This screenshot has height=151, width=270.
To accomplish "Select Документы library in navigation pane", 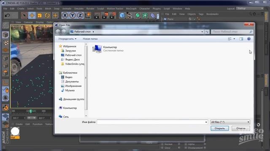I will (72, 81).
